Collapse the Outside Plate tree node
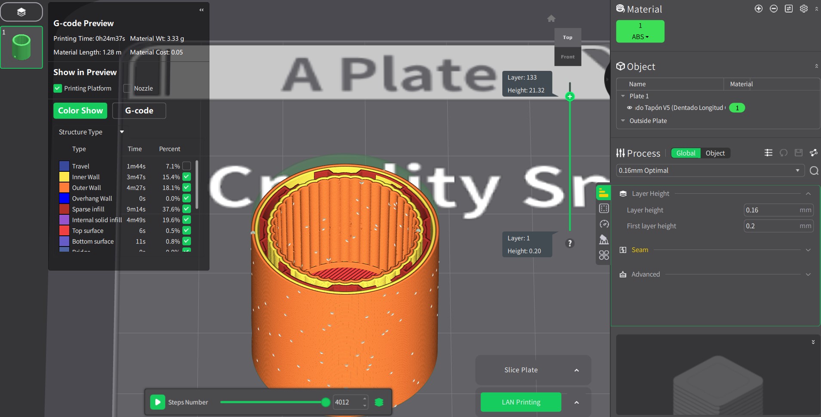Image resolution: width=821 pixels, height=417 pixels. click(623, 121)
